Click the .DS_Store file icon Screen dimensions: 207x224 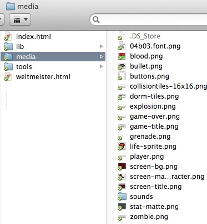point(122,36)
